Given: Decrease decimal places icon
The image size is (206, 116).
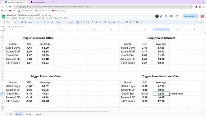Looking at the screenshot, I should click(x=45, y=22).
